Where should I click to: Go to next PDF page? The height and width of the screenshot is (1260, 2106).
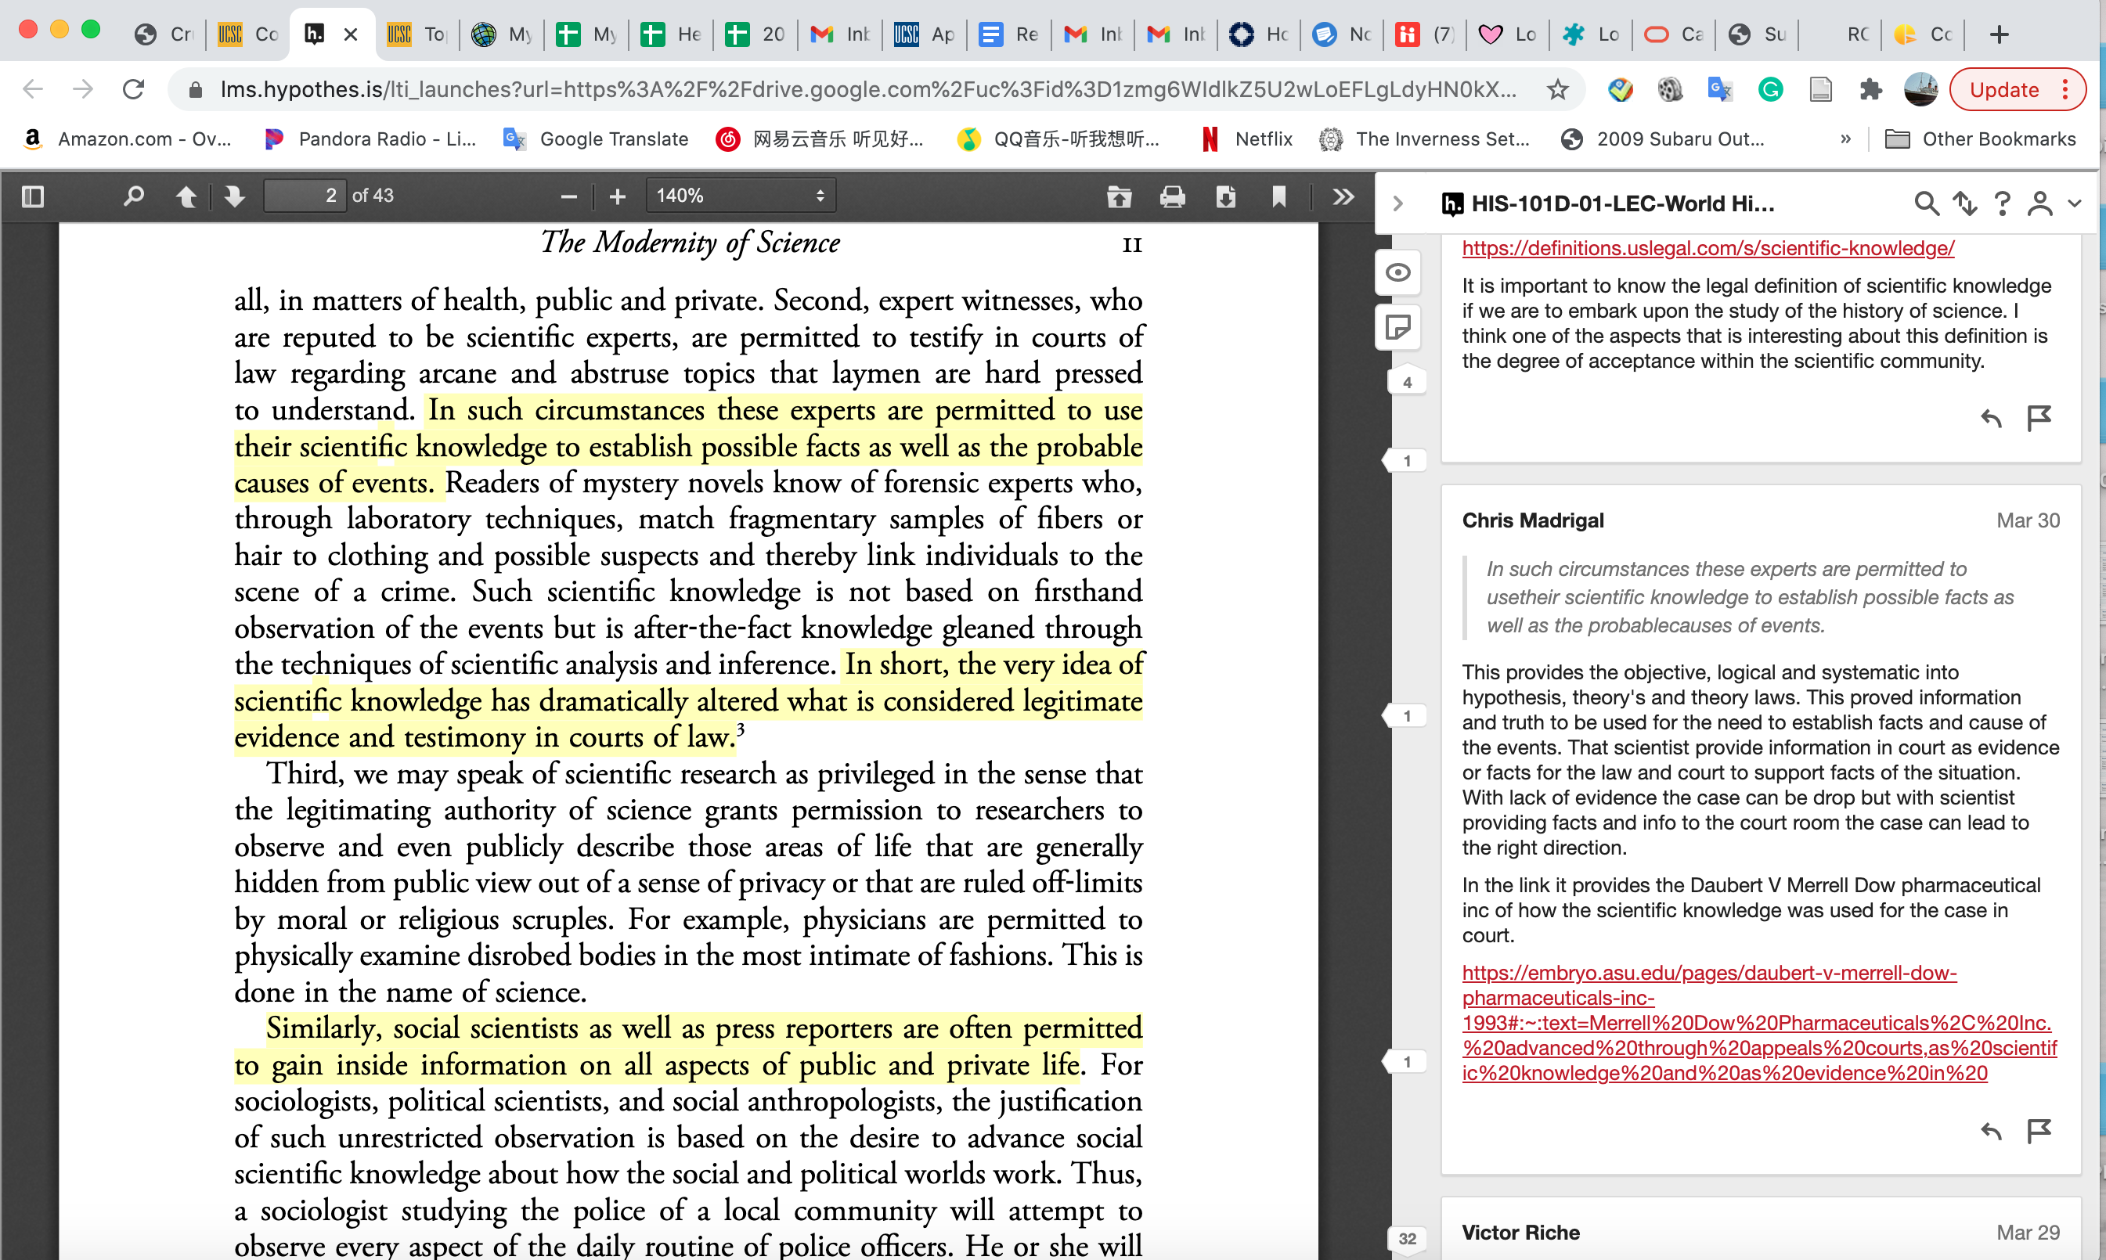click(x=234, y=196)
